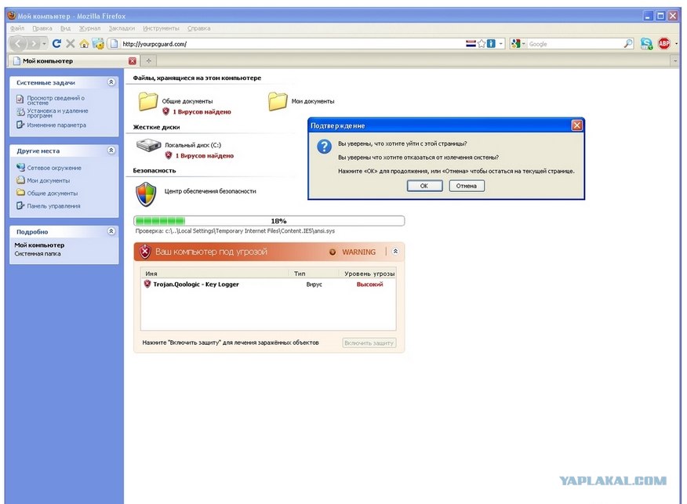Go forward with the Firefox forward arrow
The height and width of the screenshot is (504, 687).
coord(34,43)
